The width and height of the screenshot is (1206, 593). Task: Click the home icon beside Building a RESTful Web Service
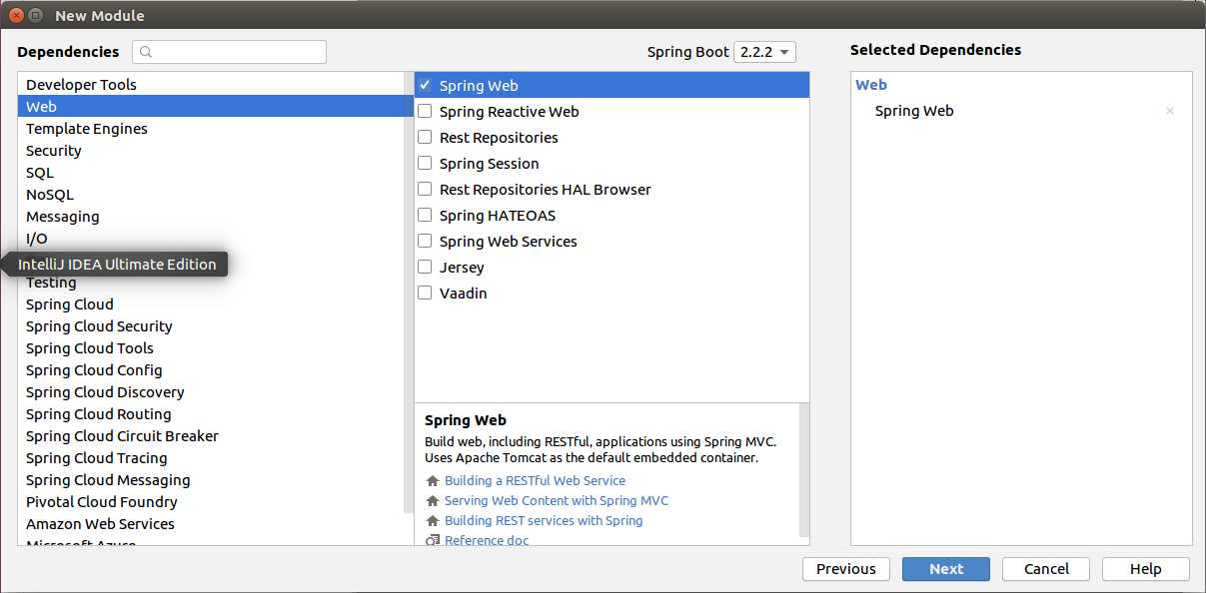(x=433, y=480)
